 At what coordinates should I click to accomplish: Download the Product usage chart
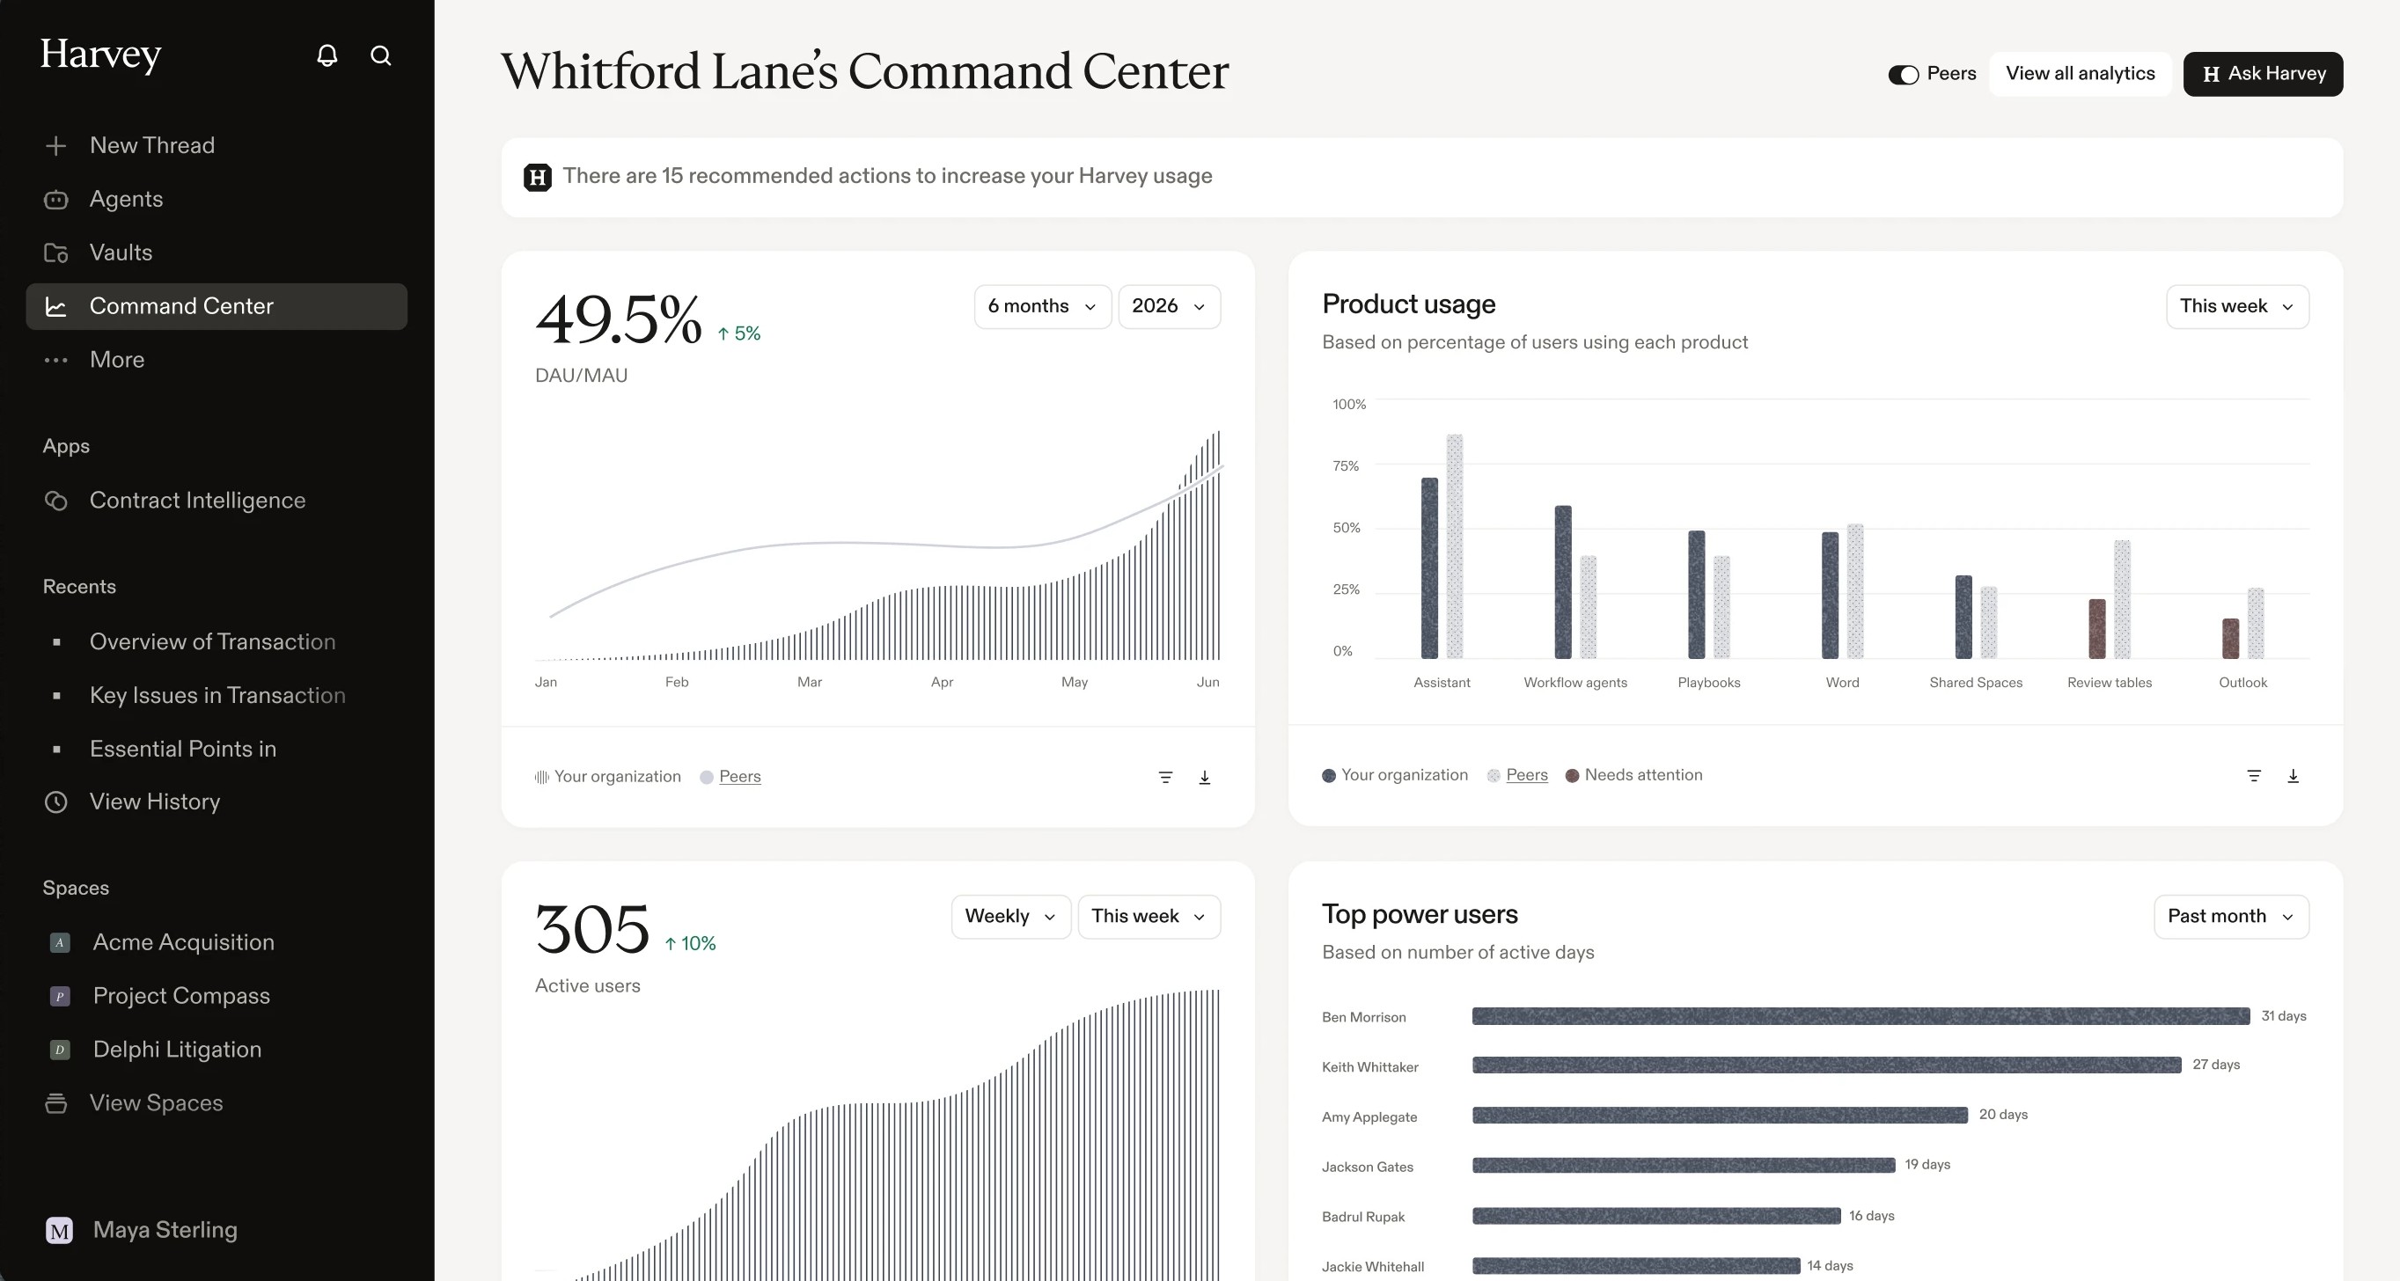(x=2293, y=775)
